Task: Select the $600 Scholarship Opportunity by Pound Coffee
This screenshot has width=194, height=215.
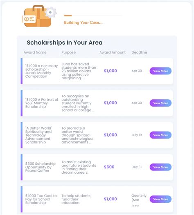Action: 41,167
